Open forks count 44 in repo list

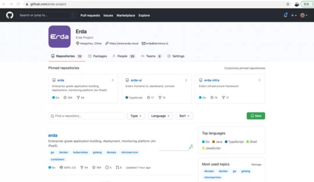pos(84,168)
